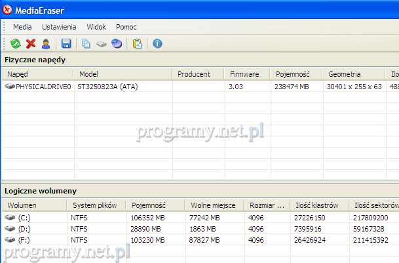Select the (F:) logical volume
399x263 pixels.
click(x=24, y=239)
